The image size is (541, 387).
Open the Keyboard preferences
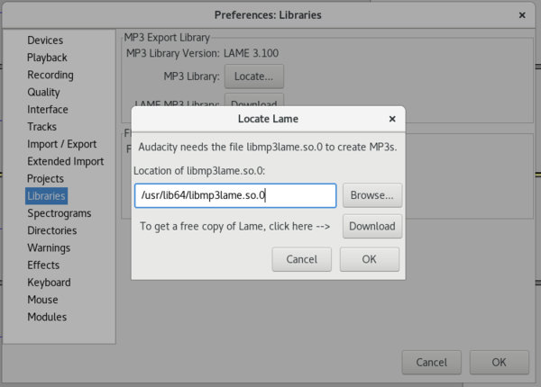[49, 283]
